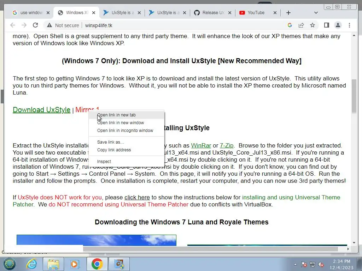Close the YouTube tab

[x=275, y=13]
